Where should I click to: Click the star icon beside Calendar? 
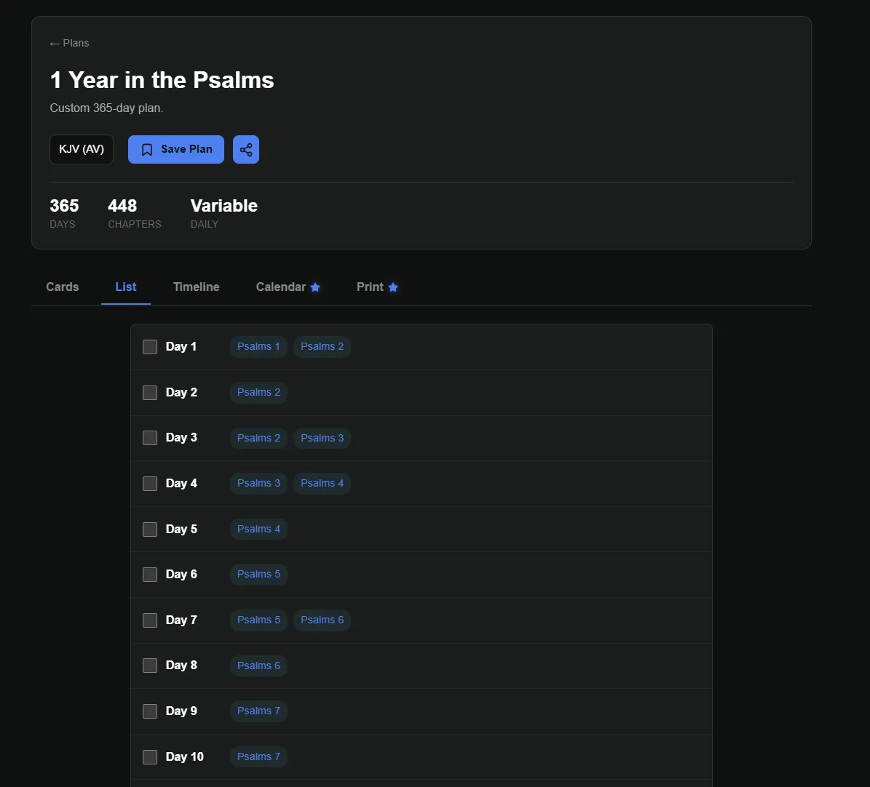(315, 287)
